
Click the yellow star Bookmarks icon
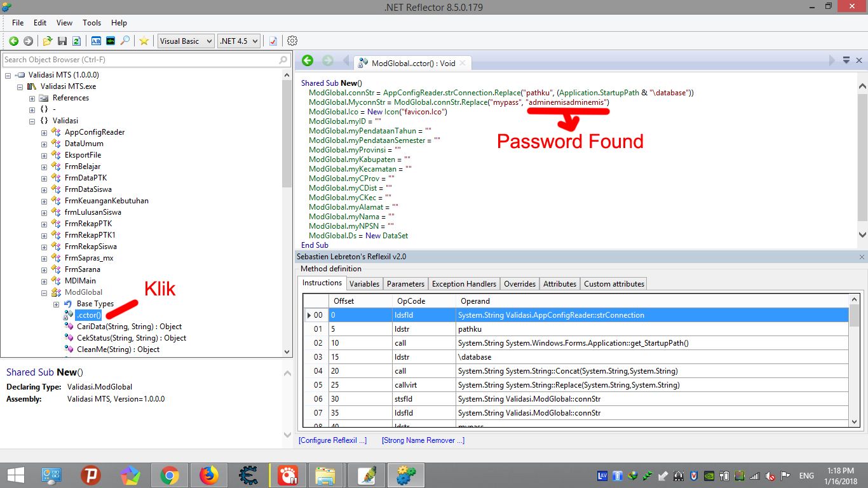[144, 41]
